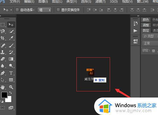Switch to the 图层 panel tab

tap(146, 30)
